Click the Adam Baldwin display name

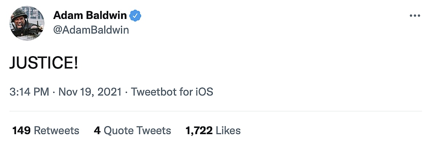pos(90,16)
